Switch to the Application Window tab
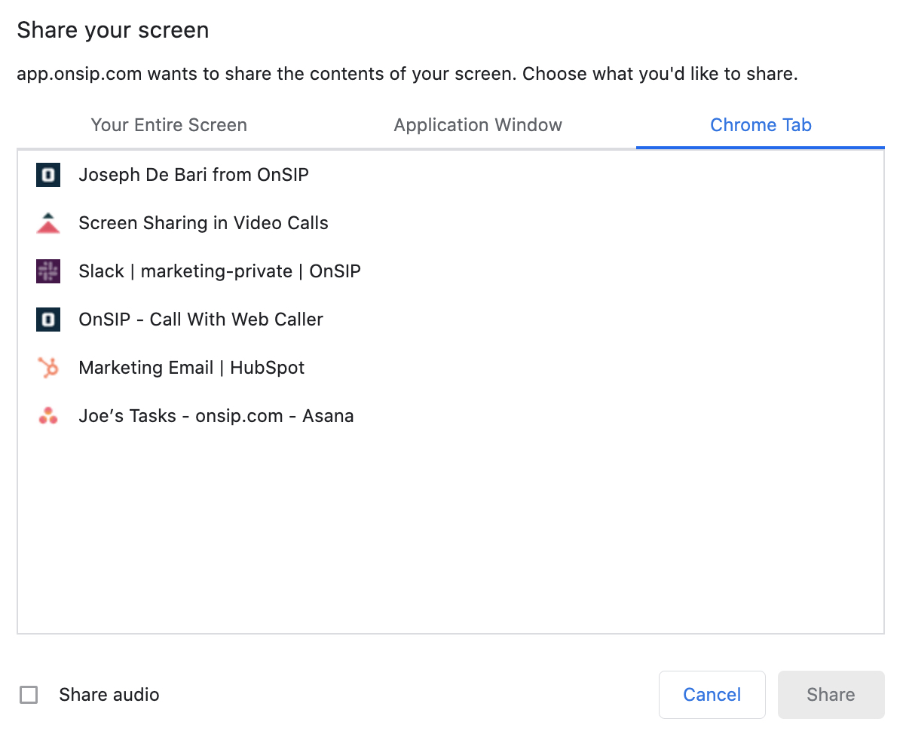The image size is (903, 734). click(478, 125)
